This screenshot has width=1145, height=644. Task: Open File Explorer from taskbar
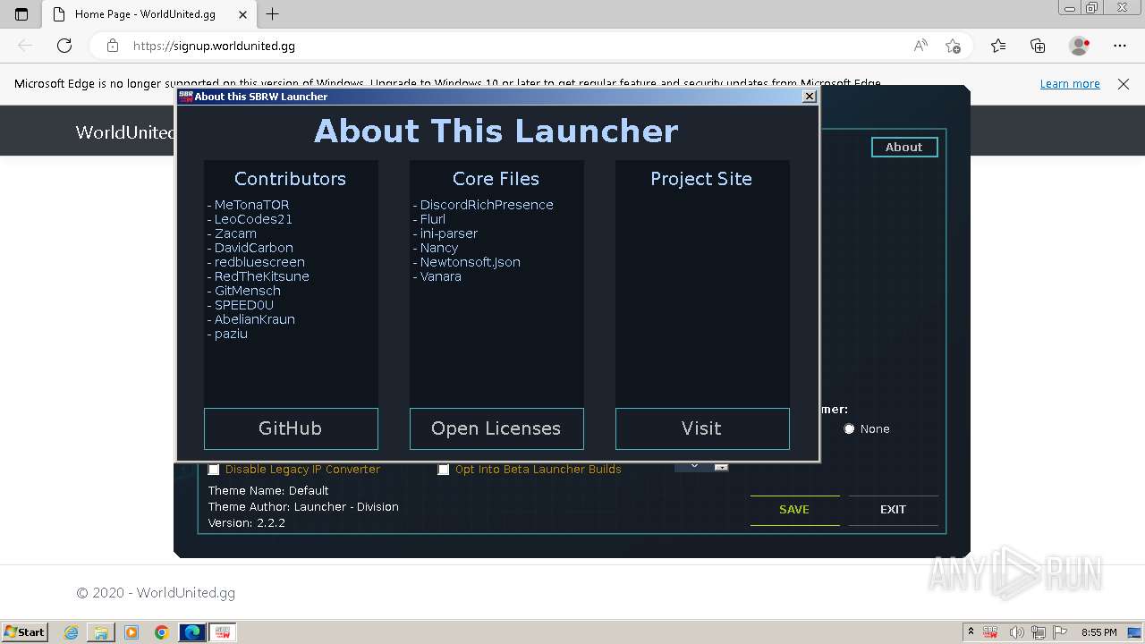[x=101, y=632]
